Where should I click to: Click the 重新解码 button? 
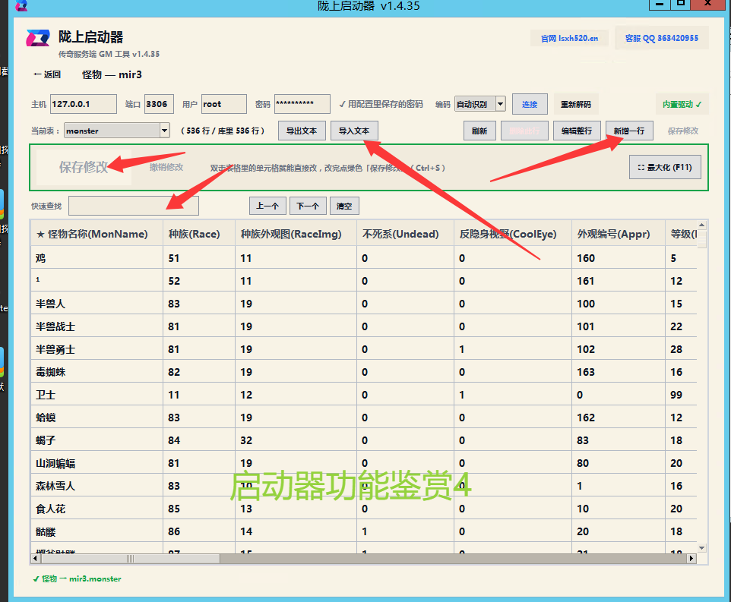(x=575, y=104)
